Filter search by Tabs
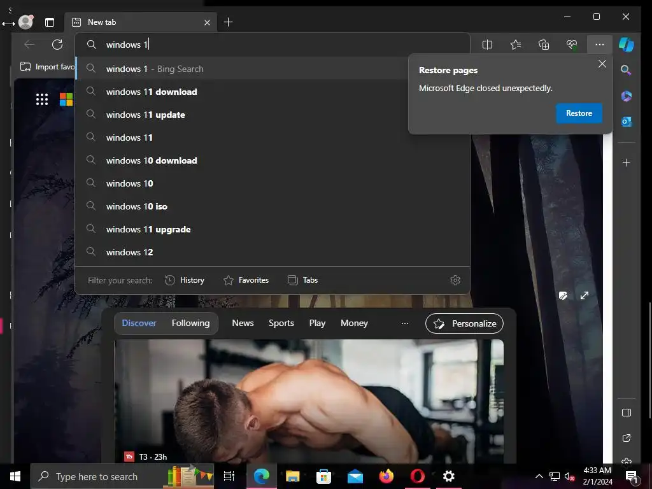This screenshot has height=489, width=652. 302,280
